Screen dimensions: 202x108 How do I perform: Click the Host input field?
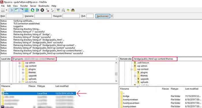(x=14, y=16)
